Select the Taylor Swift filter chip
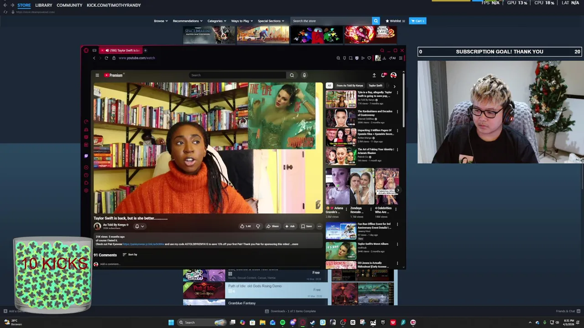584x328 pixels. [375, 86]
